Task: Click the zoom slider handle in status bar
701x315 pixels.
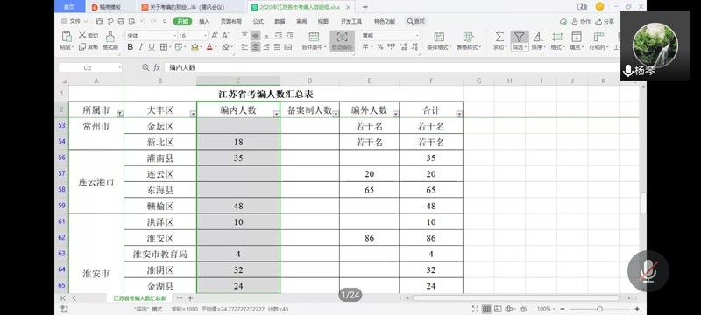Action: coord(599,309)
